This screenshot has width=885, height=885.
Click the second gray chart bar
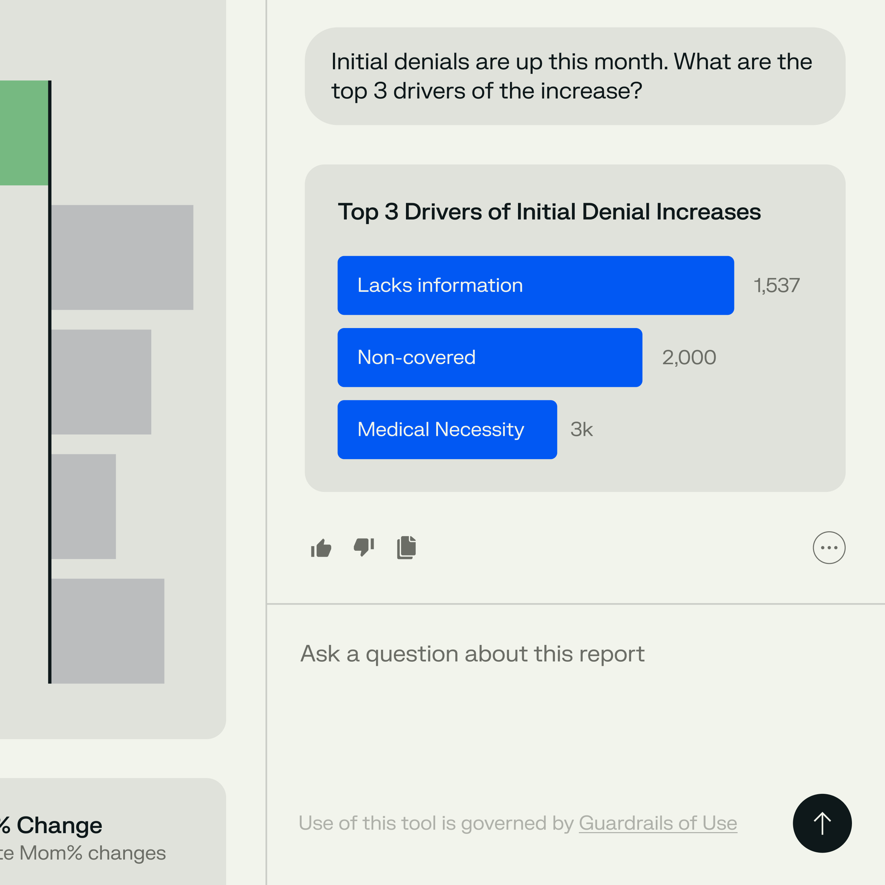pos(101,382)
